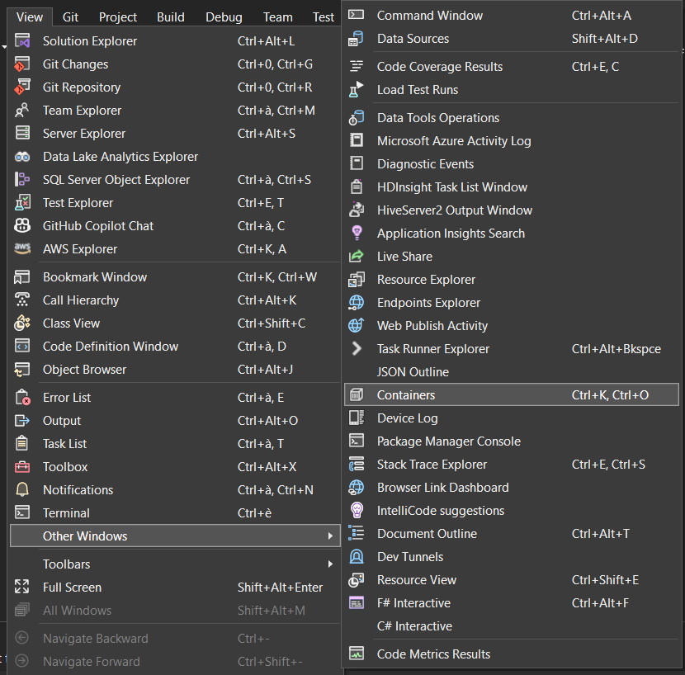Viewport: 685px width, 675px height.
Task: Click the Data Lake Analytics binoculars icon
Action: click(22, 157)
